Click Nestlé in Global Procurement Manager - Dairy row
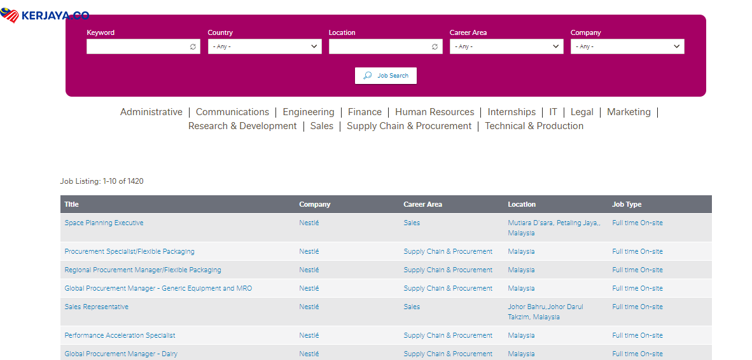 309,354
